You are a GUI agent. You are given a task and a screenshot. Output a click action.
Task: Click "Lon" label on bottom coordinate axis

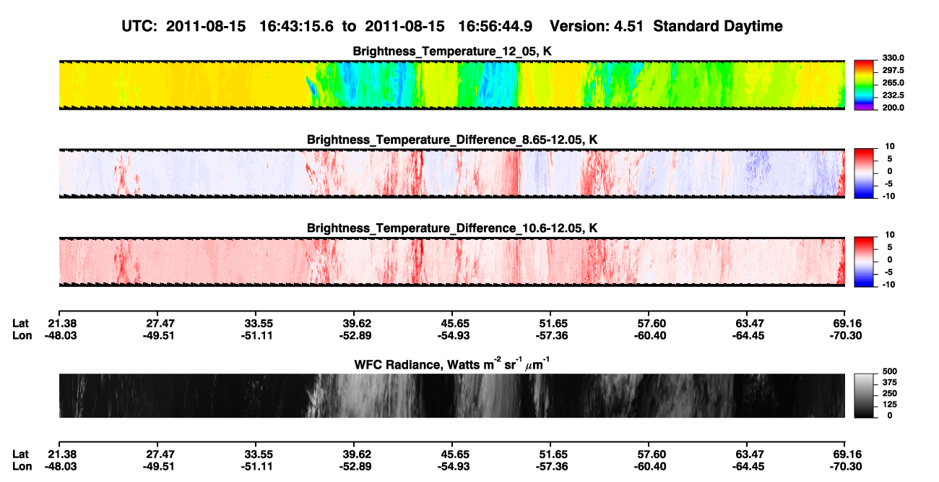[x=21, y=466]
